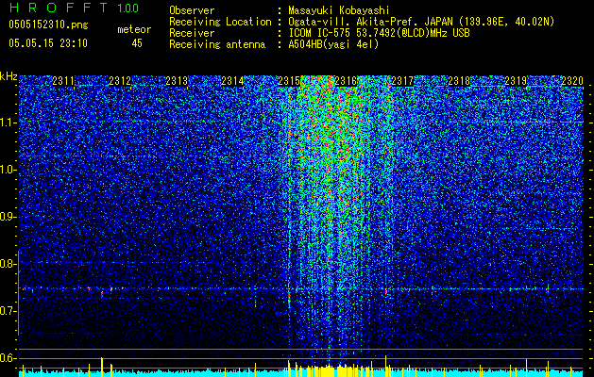Click the 2313 time marker
The height and width of the screenshot is (377, 594).
coord(177,81)
